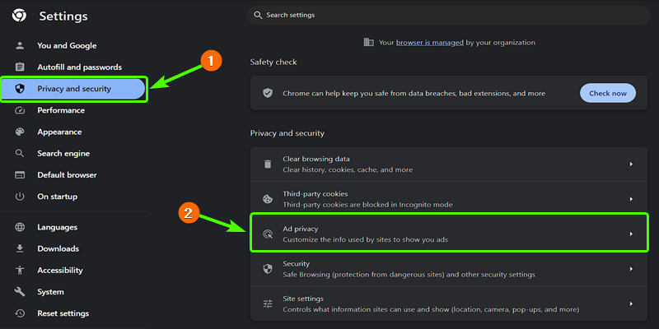
Task: Open Site settings row
Action: [x=445, y=304]
